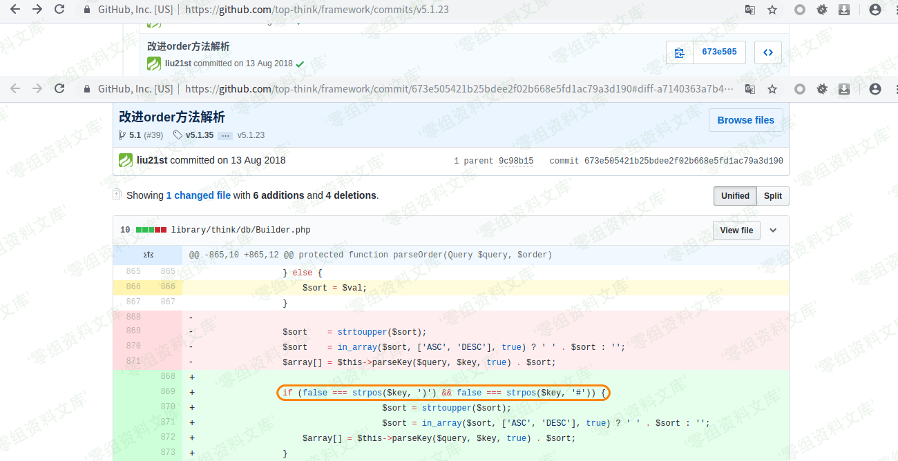The width and height of the screenshot is (898, 461).
Task: Expand the ellipsis to show more tags
Action: pos(225,135)
